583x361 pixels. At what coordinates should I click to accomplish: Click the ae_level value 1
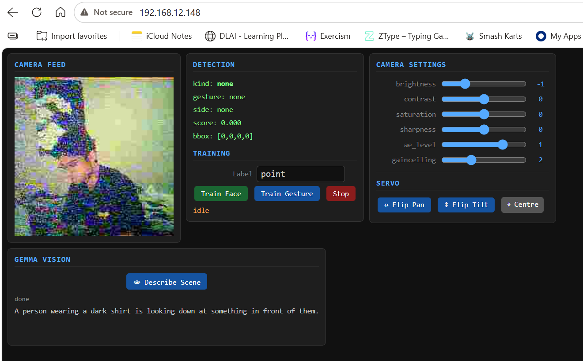(541, 145)
